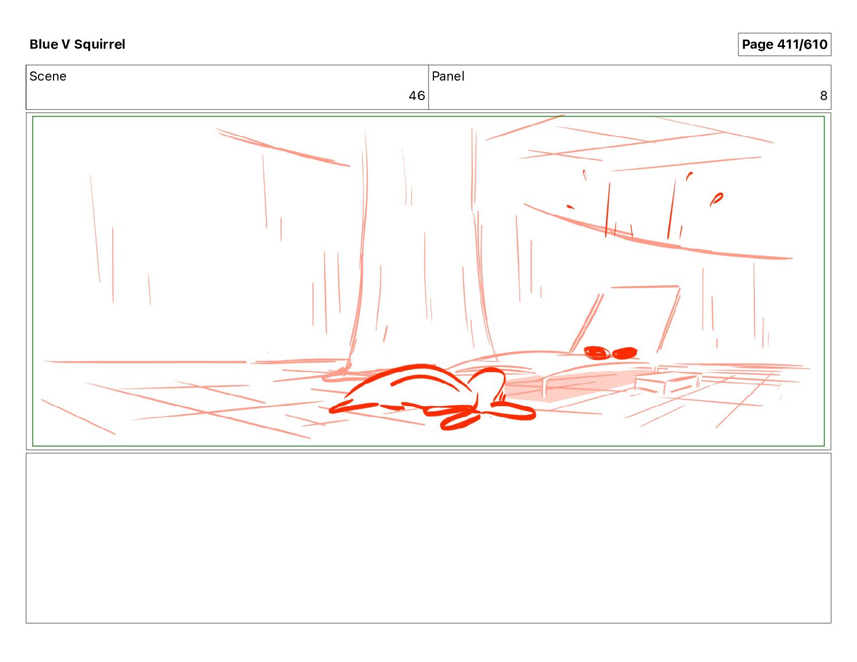Click the 'Scene' label in the header

pyautogui.click(x=48, y=76)
